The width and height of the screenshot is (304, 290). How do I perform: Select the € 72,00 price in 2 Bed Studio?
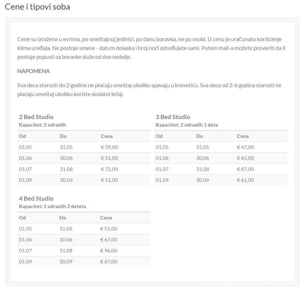tap(109, 169)
